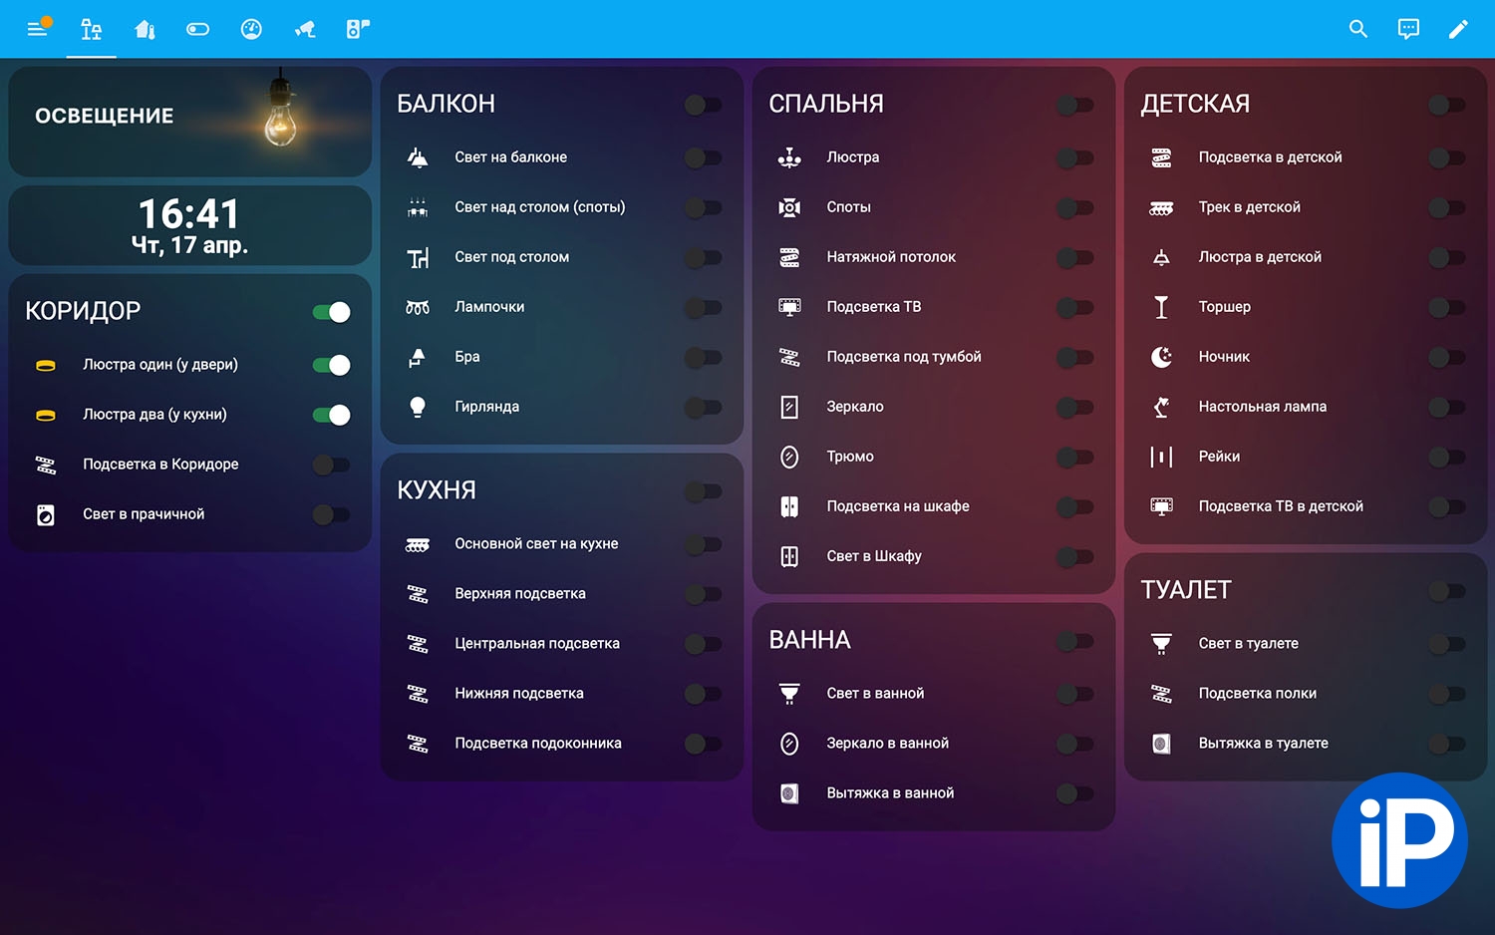Image resolution: width=1495 pixels, height=935 pixels.
Task: Click the Зеркало mirror icon in Спальня
Action: point(789,407)
